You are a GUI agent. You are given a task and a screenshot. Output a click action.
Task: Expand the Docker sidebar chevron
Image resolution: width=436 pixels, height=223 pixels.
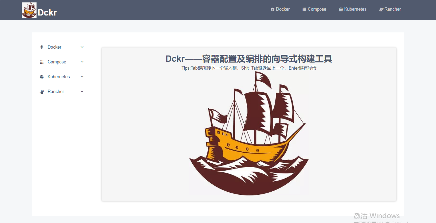tap(82, 47)
